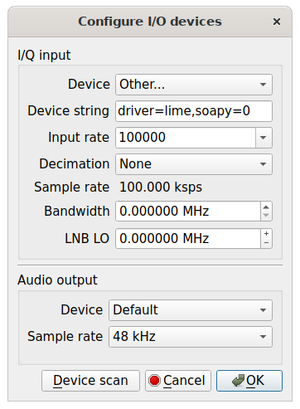300x409 pixels.
Task: Click the LNB LO label
Action: 87,238
